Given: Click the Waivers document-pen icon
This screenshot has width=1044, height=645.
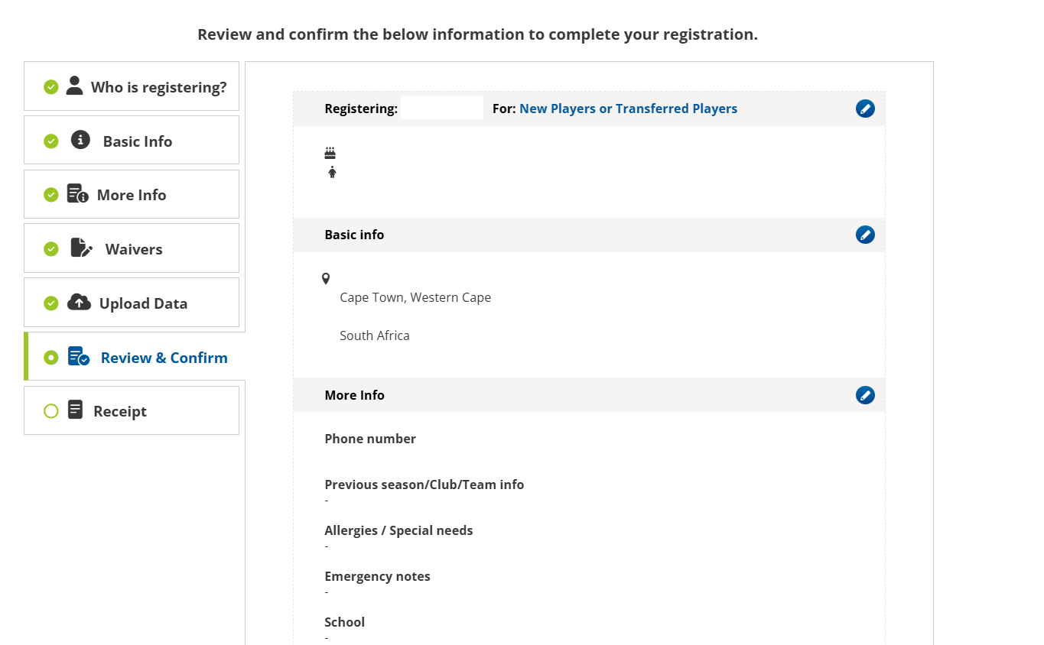Looking at the screenshot, I should coord(81,248).
